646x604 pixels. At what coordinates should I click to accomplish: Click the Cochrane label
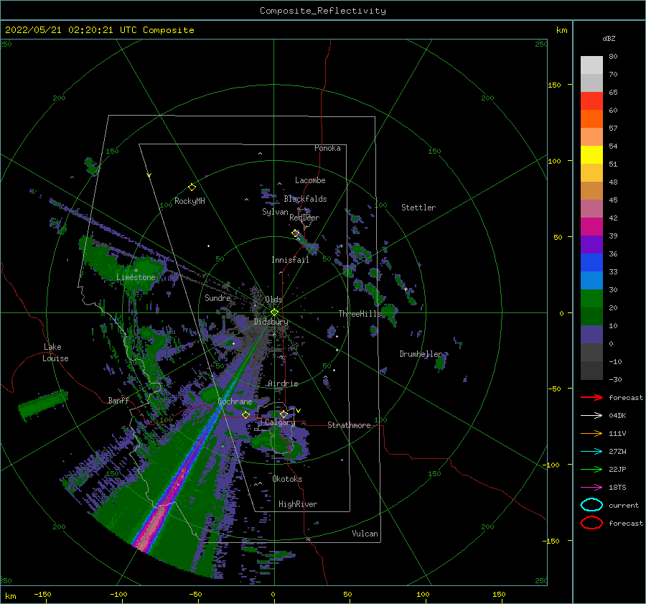235,401
